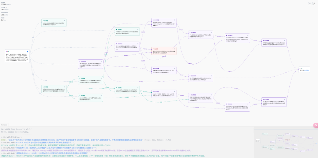The image size is (318, 158).
Task: Select the TIME 8.9 min stat
Action: point(4,19)
